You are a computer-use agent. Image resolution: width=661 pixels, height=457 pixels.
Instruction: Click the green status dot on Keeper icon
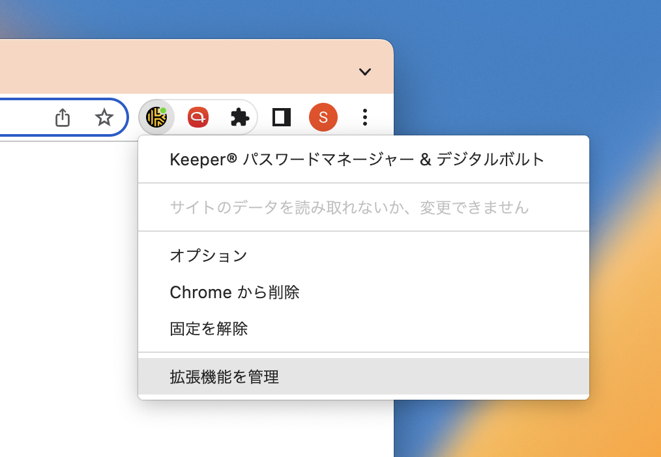(x=163, y=111)
